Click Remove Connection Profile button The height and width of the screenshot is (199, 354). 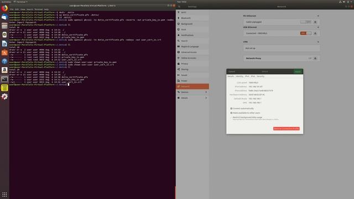pyautogui.click(x=287, y=129)
